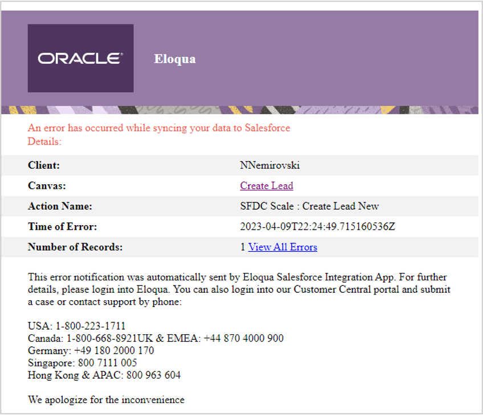Viewport: 483px width, 415px height.
Task: Select the Germany number +49 180 2000 170
Action: coord(114,350)
